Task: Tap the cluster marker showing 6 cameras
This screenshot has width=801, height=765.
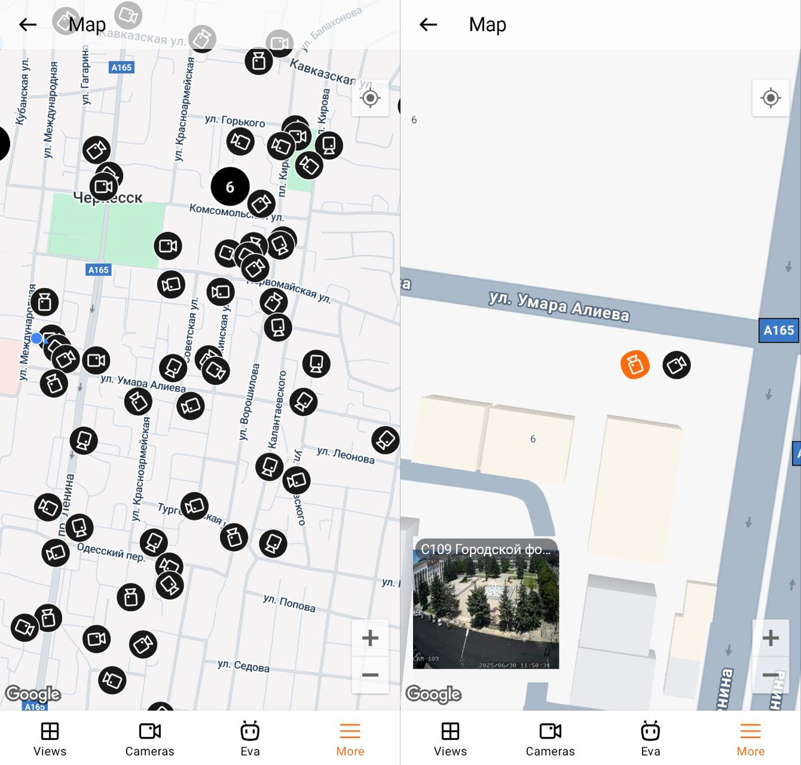Action: pos(230,187)
